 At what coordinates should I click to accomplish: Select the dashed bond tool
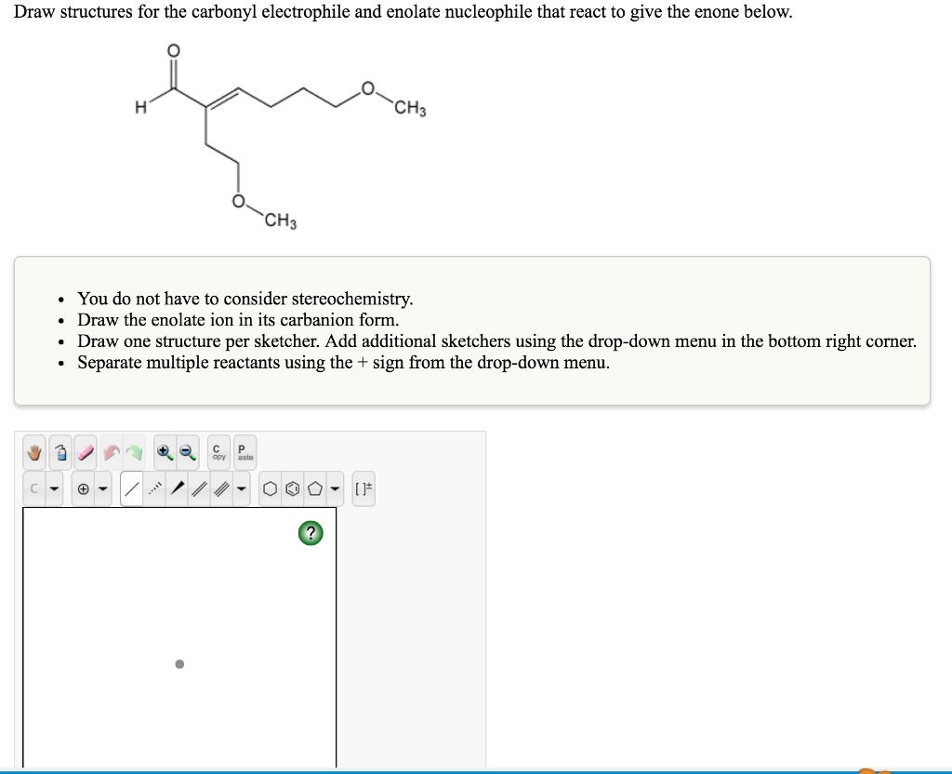(153, 487)
